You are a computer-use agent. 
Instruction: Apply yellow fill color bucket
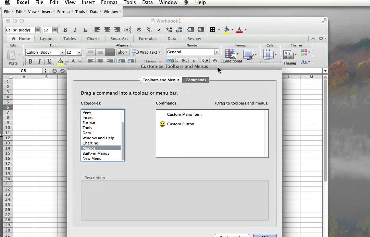226,30
